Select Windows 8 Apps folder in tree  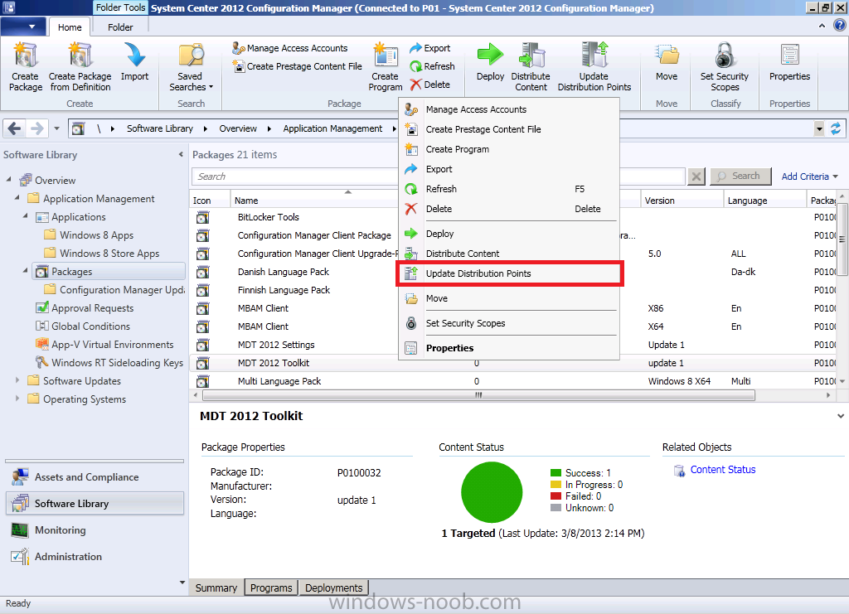(89, 235)
